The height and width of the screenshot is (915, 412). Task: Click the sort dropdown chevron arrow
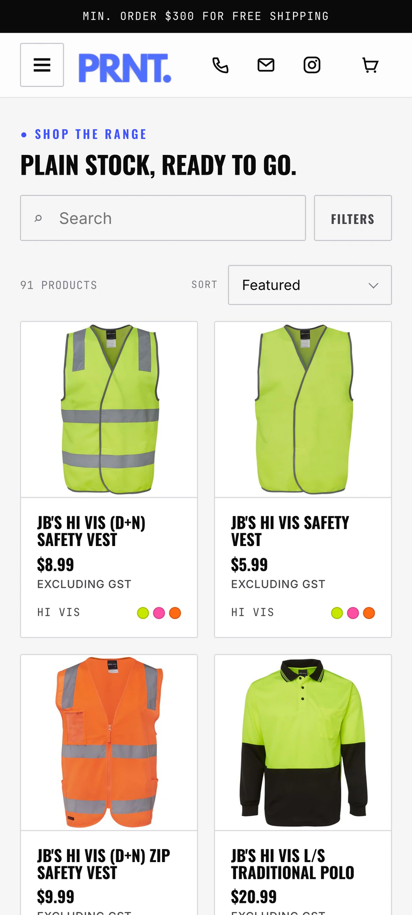[373, 286]
